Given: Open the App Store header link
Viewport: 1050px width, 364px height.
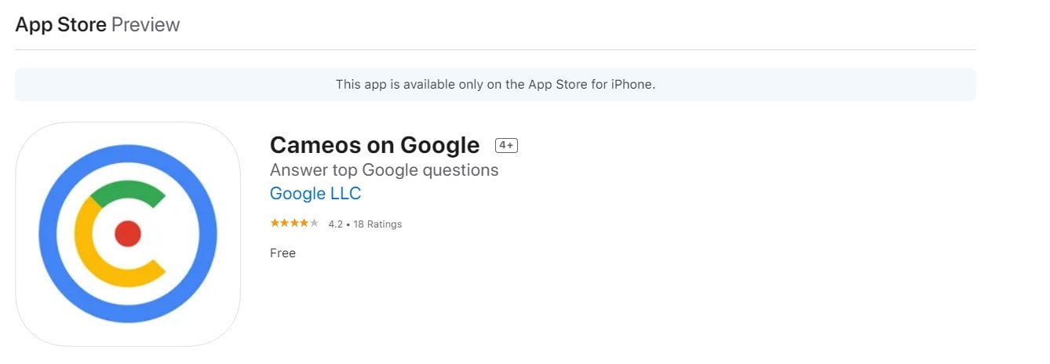Looking at the screenshot, I should point(61,25).
